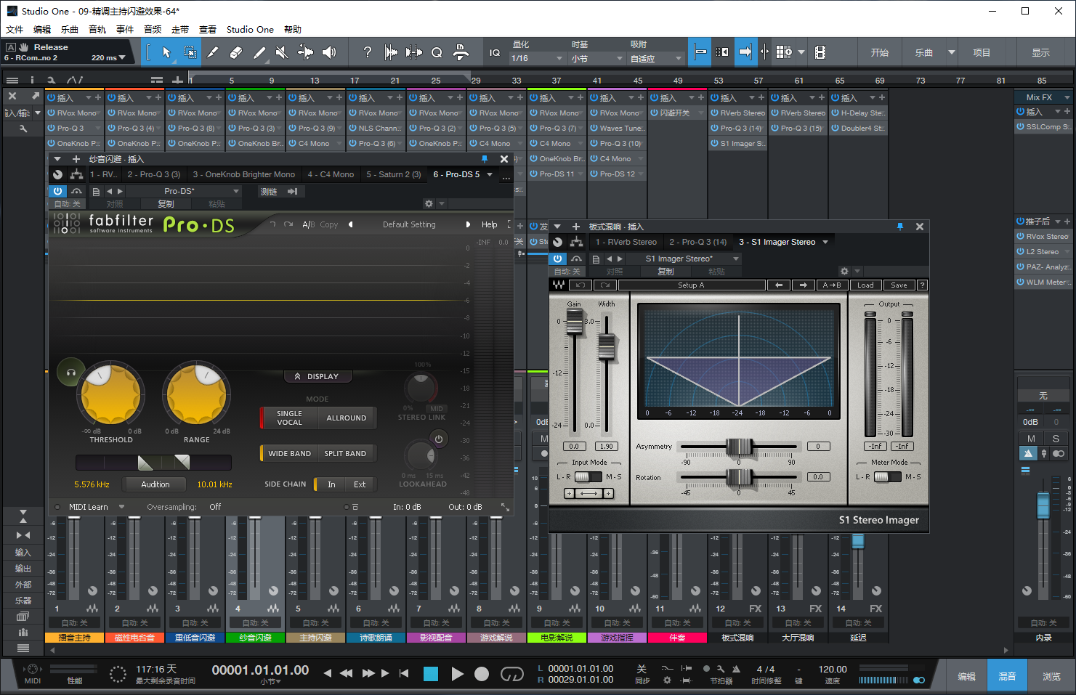This screenshot has height=695, width=1076.
Task: Toggle Pro-DS lookahead power button
Action: tap(438, 439)
